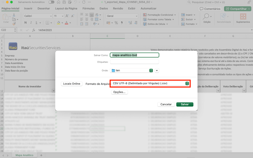Select column C header
The image size is (253, 158).
click(107, 36)
